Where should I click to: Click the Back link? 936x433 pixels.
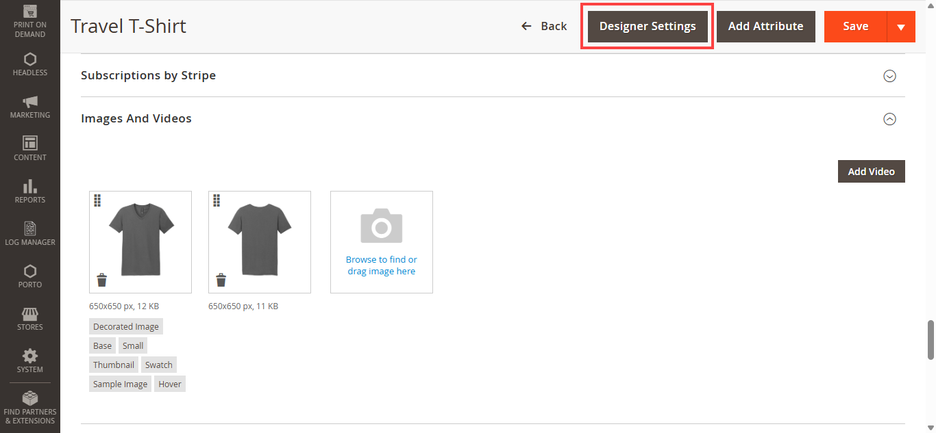(544, 27)
